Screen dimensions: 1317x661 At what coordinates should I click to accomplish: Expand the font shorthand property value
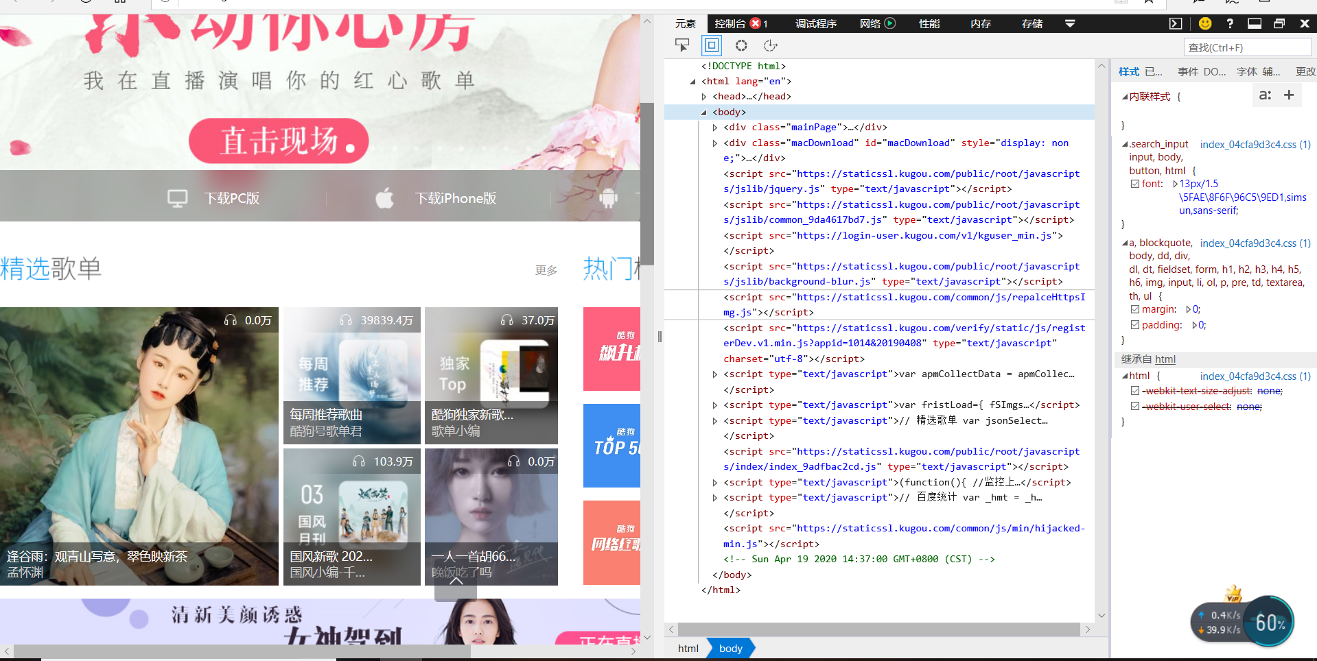(1176, 184)
